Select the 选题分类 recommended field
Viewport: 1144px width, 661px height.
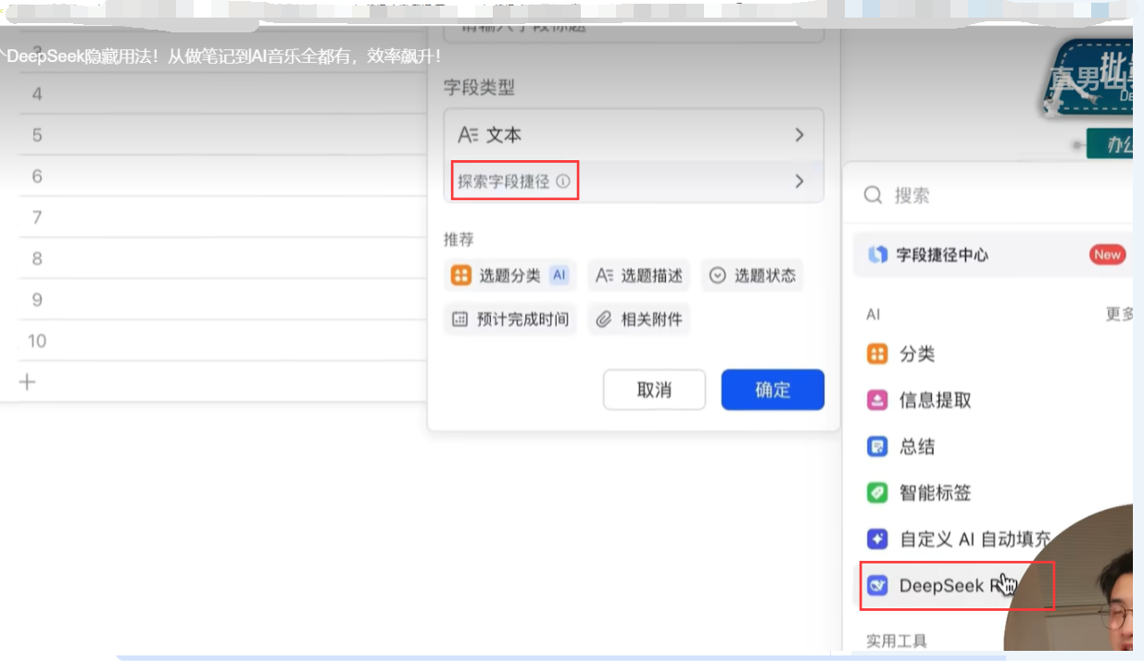click(x=509, y=275)
